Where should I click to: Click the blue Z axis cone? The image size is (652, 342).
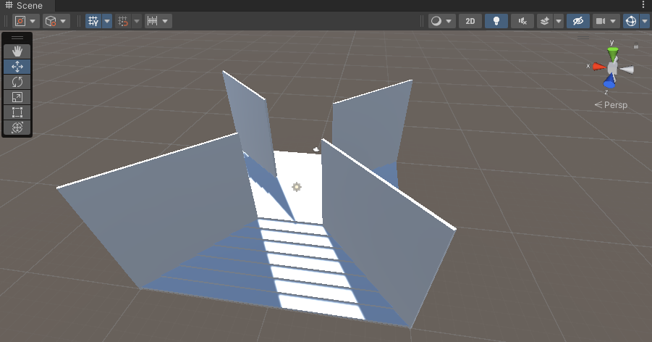[x=609, y=81]
